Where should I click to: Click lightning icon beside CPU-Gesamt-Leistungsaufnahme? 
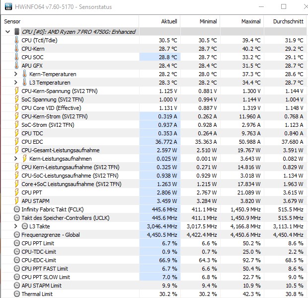[x=17, y=150]
